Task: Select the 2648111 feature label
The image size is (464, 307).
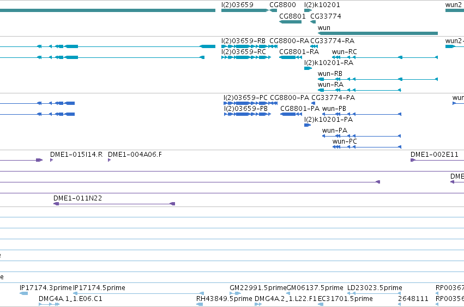Action: (413, 299)
